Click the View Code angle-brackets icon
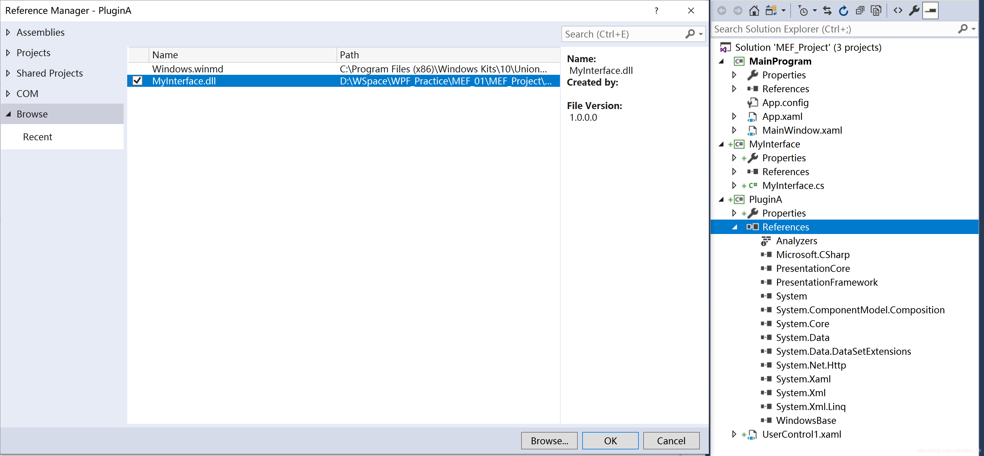984x456 pixels. [x=898, y=11]
